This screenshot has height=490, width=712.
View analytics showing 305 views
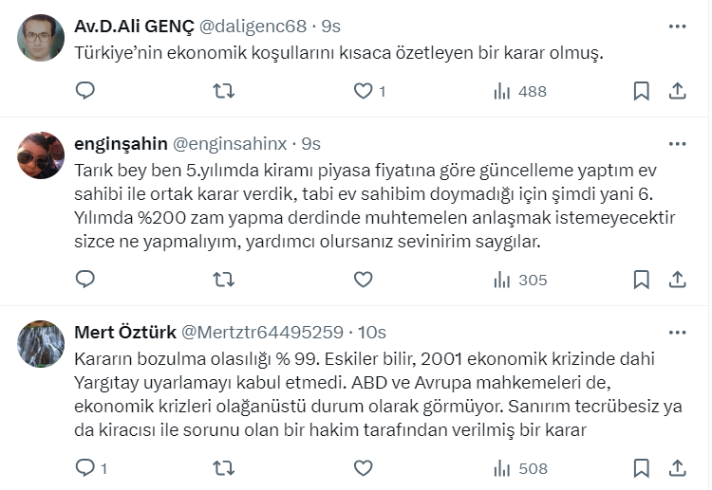tap(520, 280)
